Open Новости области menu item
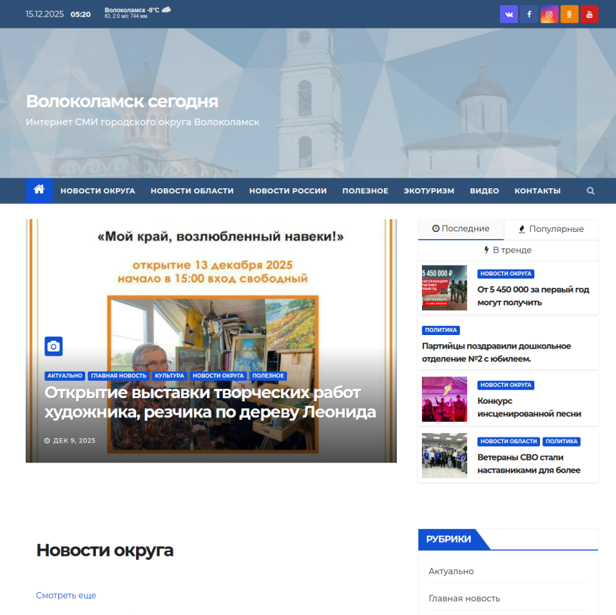This screenshot has height=615, width=616. tap(192, 191)
